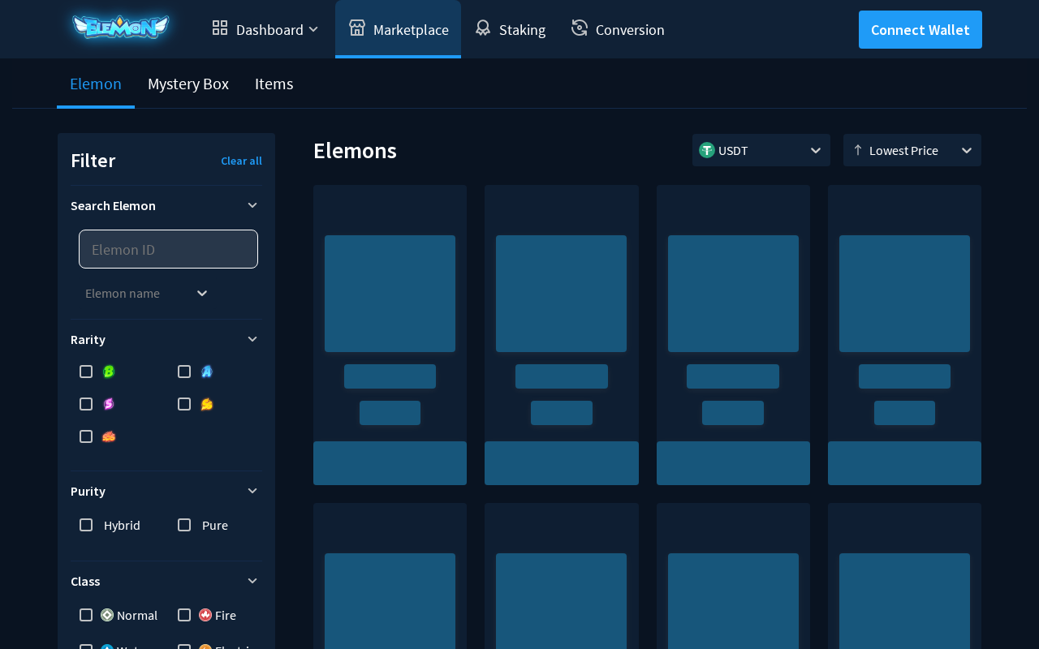The height and width of the screenshot is (649, 1039).
Task: Enable the yellow SS rarity checkbox
Action: (184, 404)
